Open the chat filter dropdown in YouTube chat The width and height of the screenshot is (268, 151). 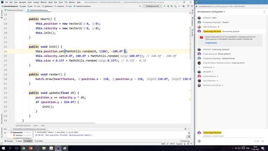click(211, 12)
